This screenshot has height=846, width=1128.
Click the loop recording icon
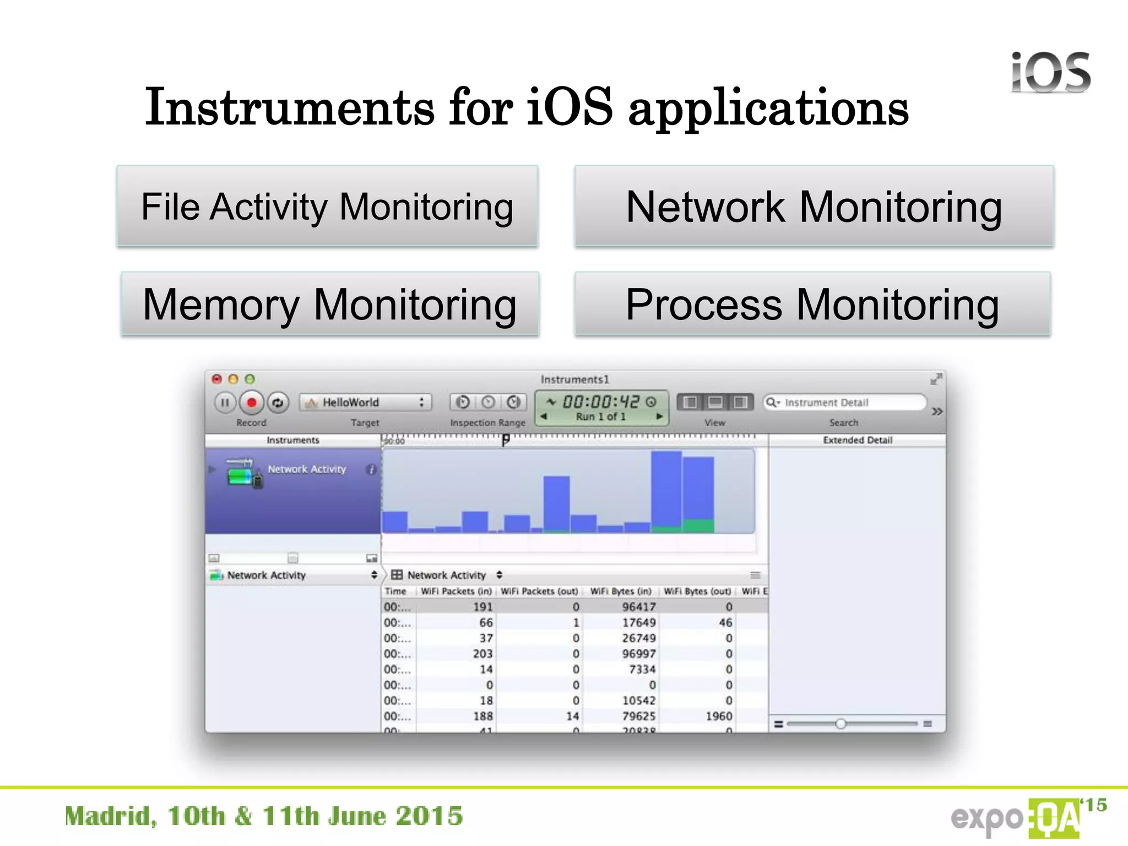(278, 403)
